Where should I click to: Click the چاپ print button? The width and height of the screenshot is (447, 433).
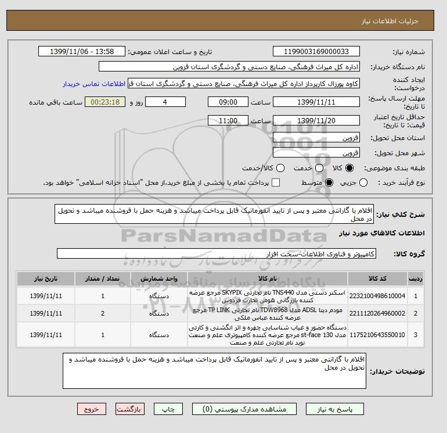168,409
